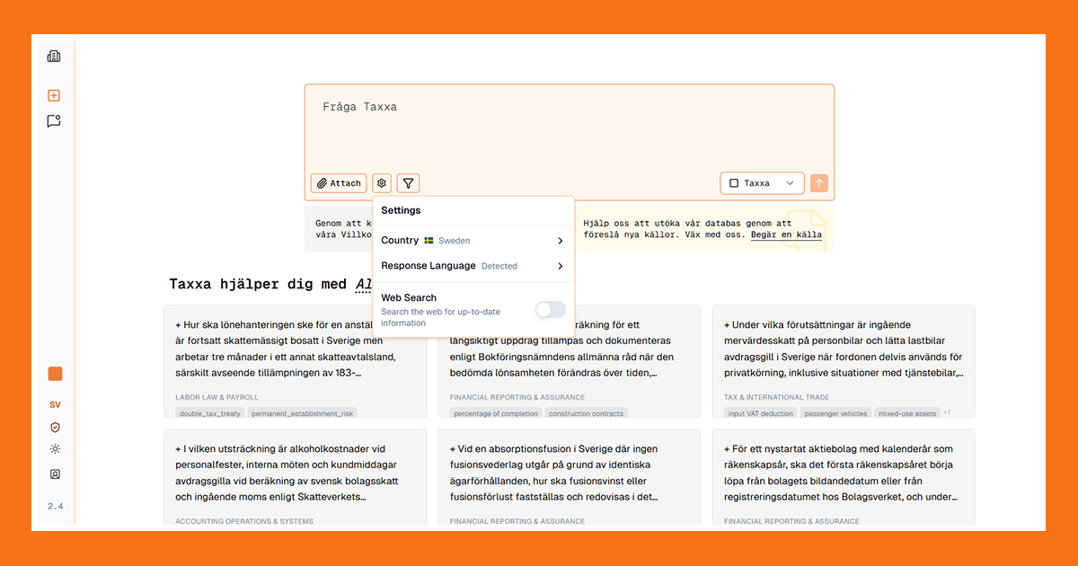Image resolution: width=1078 pixels, height=566 pixels.
Task: Click the construction contracts tag
Action: [586, 413]
